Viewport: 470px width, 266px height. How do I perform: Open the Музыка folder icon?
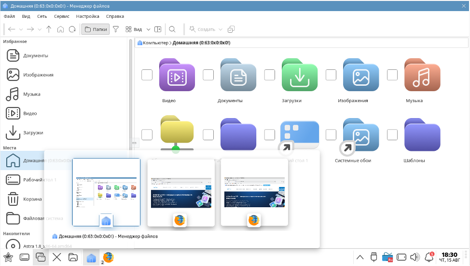click(x=422, y=75)
